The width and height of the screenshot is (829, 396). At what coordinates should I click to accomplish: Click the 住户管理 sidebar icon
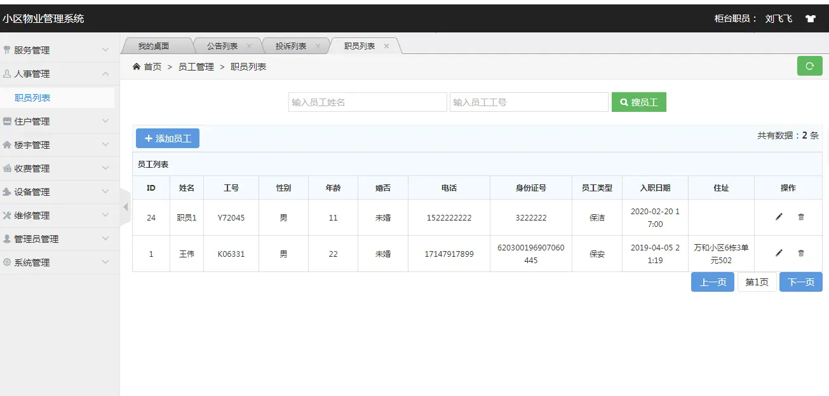click(x=7, y=121)
